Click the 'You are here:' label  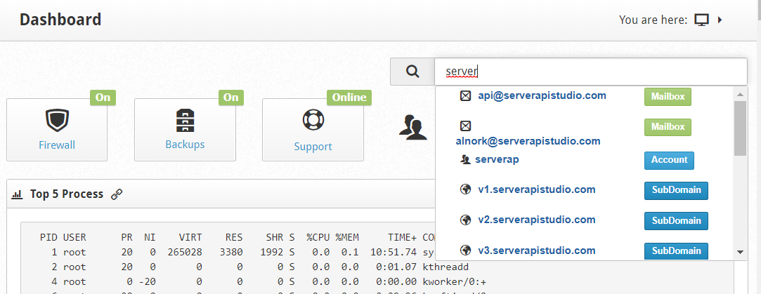654,20
